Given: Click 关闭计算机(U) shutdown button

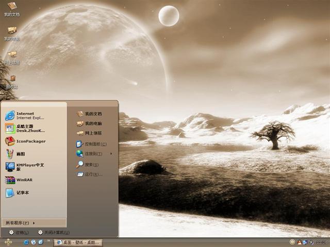Looking at the screenshot, I should (53, 233).
